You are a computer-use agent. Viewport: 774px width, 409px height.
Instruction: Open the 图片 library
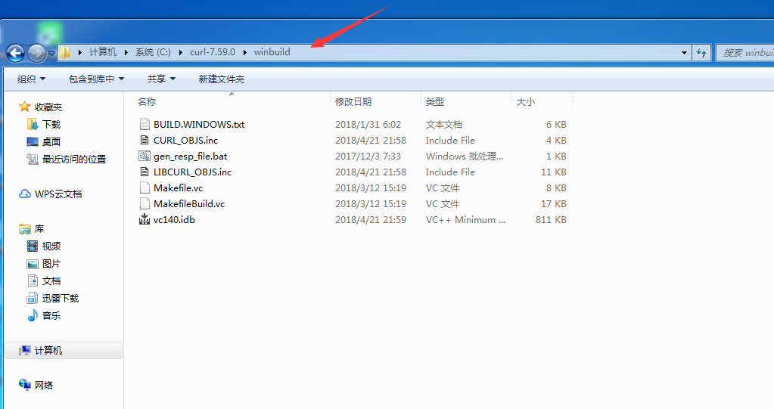tap(51, 263)
